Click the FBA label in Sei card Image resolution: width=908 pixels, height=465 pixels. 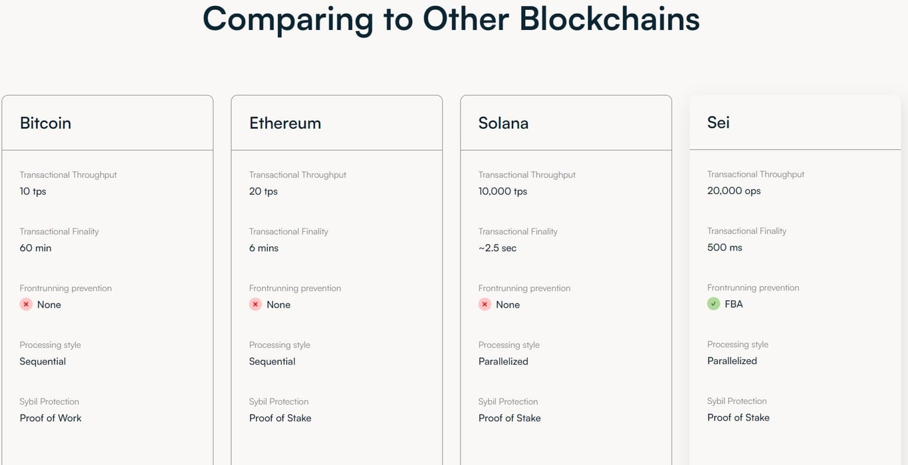[x=734, y=304]
